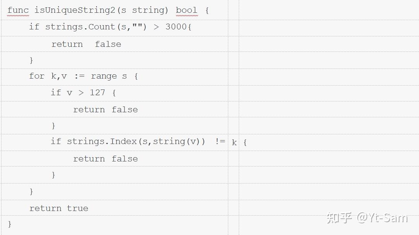Click the "return true" statement
The width and height of the screenshot is (419, 235).
[59, 208]
